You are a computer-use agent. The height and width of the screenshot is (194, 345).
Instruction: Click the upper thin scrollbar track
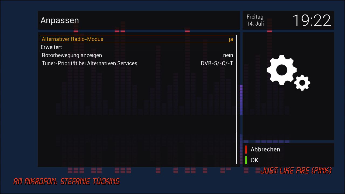pyautogui.click(x=236, y=81)
